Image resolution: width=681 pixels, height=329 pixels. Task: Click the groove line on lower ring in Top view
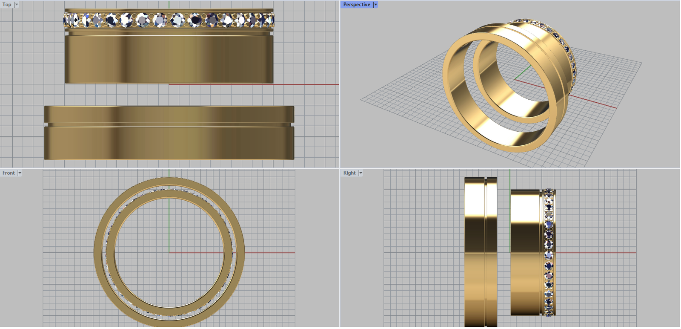(x=169, y=125)
